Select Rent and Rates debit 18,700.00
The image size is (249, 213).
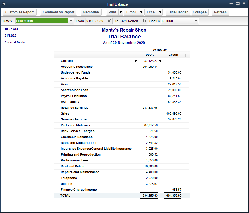(151, 166)
